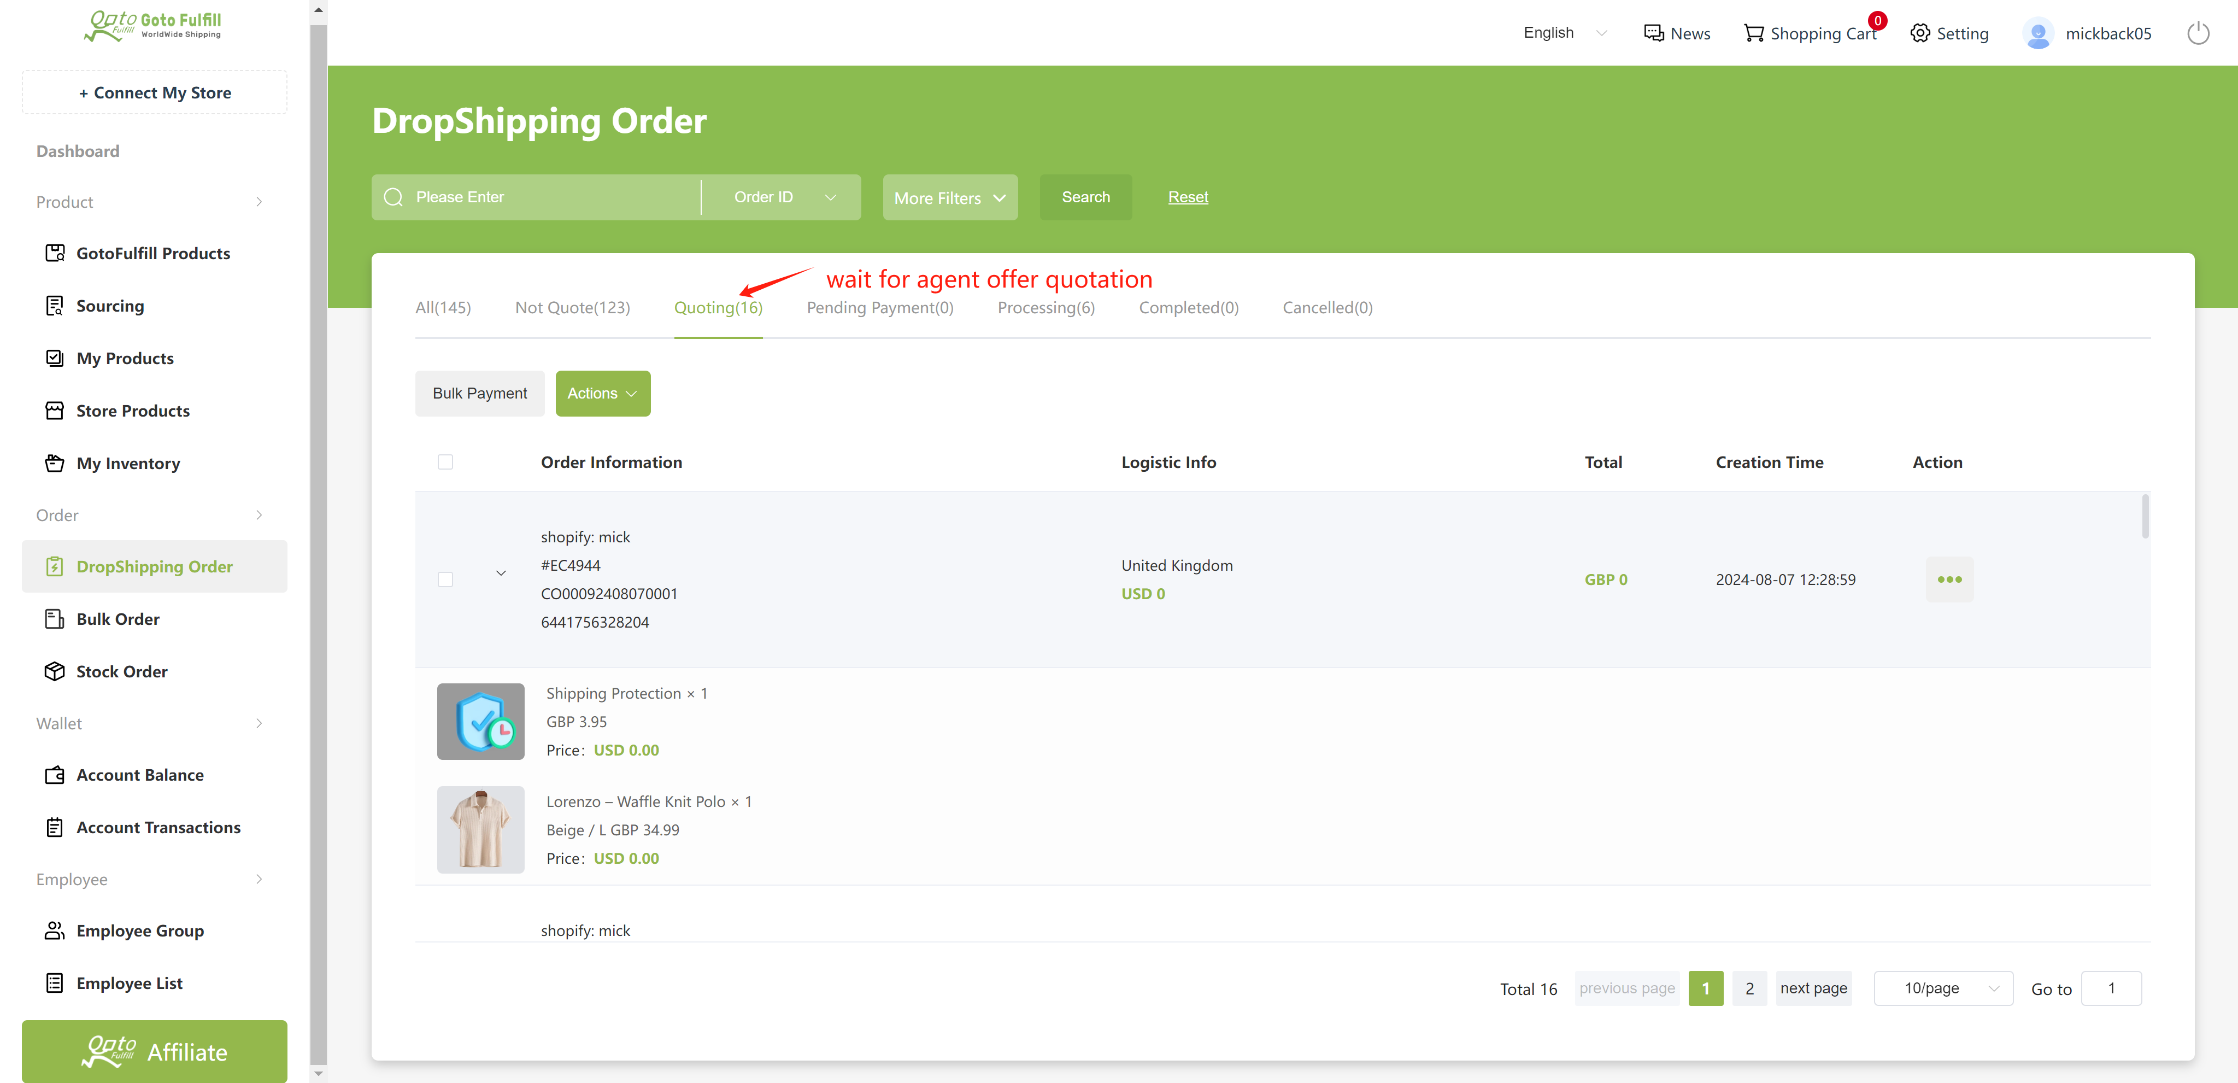Click the Shipping Protection product thumbnail
This screenshot has height=1083, width=2238.
(x=480, y=722)
